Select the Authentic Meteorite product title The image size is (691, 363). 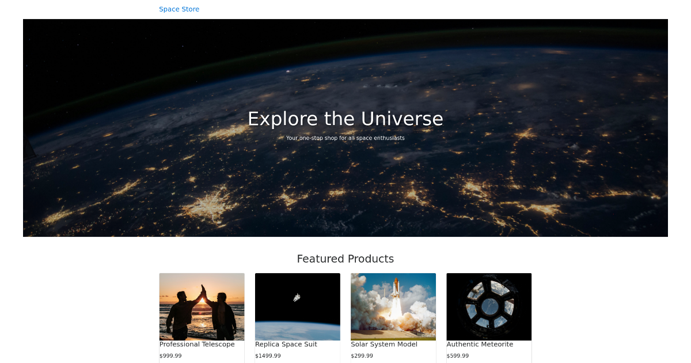coord(480,344)
